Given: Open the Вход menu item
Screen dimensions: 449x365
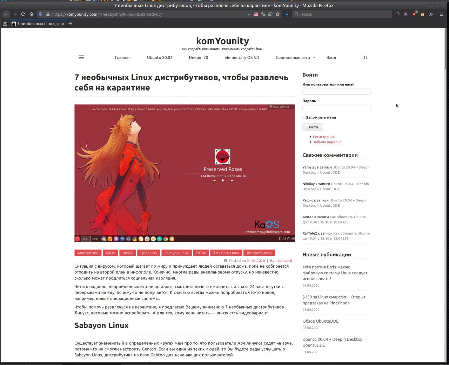Looking at the screenshot, I should [x=331, y=57].
